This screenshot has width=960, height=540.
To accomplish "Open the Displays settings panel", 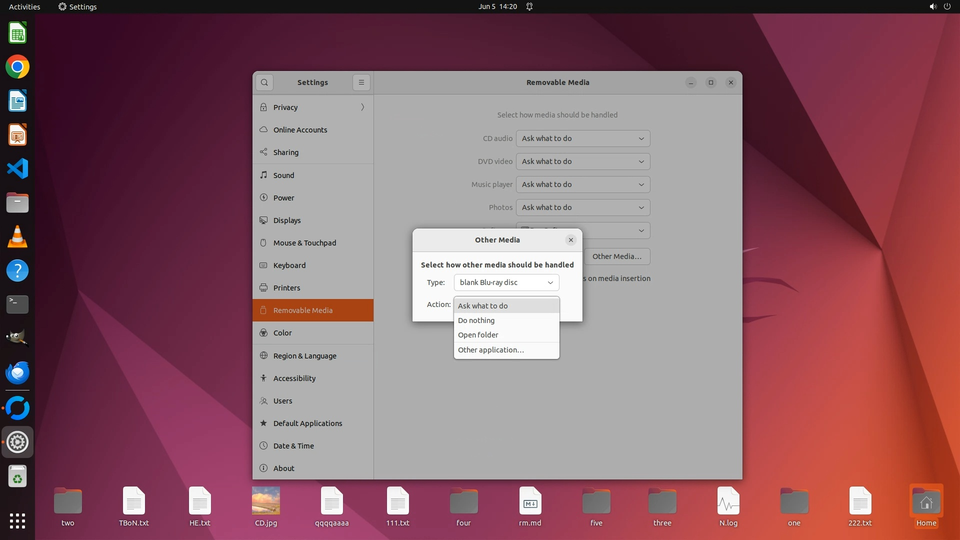I will [286, 220].
